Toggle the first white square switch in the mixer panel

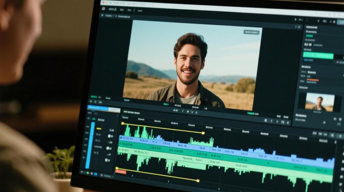[x=109, y=136]
